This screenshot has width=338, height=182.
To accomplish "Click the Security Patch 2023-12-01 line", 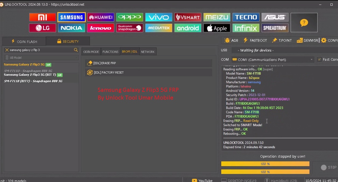I will point(246,95).
